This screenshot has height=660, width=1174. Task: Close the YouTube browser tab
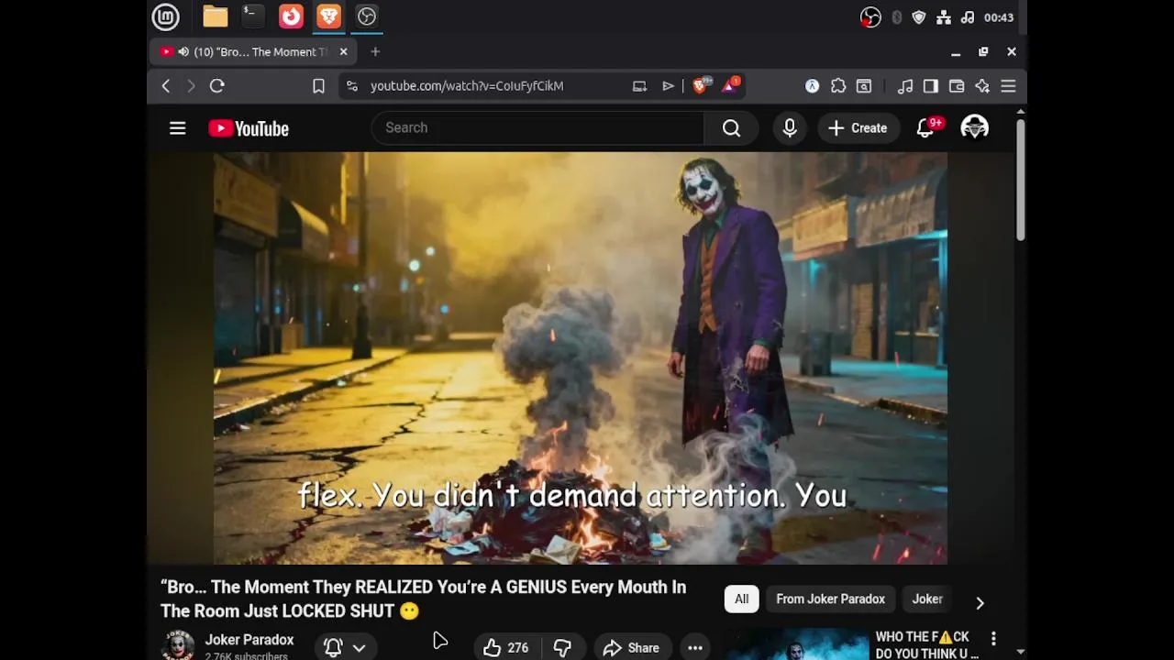pyautogui.click(x=344, y=52)
